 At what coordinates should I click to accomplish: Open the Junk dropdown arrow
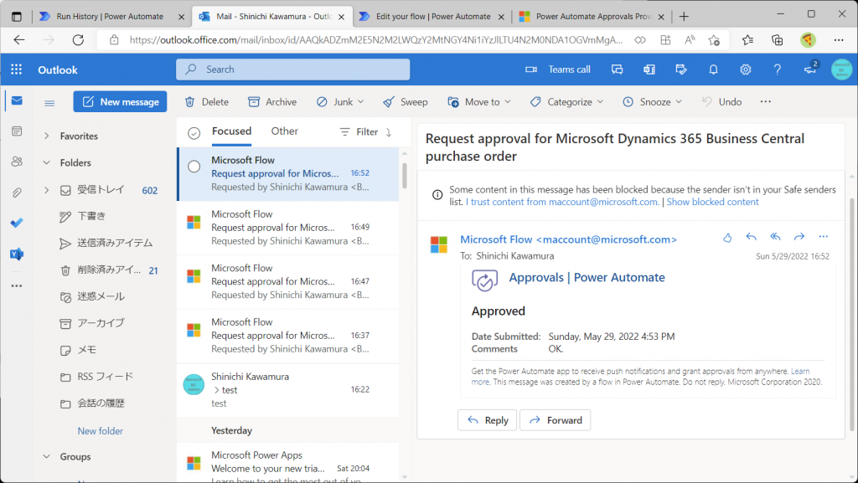(x=360, y=102)
